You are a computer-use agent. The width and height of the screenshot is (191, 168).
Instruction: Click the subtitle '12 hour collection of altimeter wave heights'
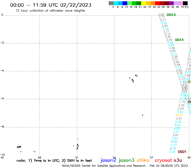point(50,11)
